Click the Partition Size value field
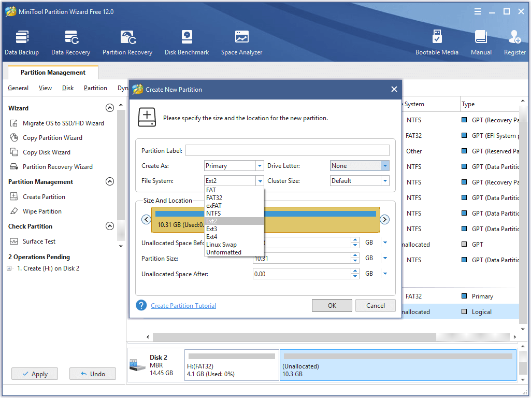 pos(302,258)
